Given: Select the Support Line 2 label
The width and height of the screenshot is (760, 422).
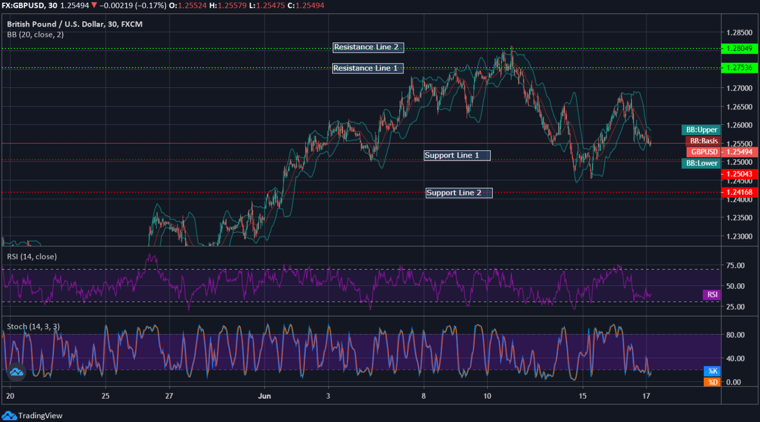Looking at the screenshot, I should coord(459,193).
